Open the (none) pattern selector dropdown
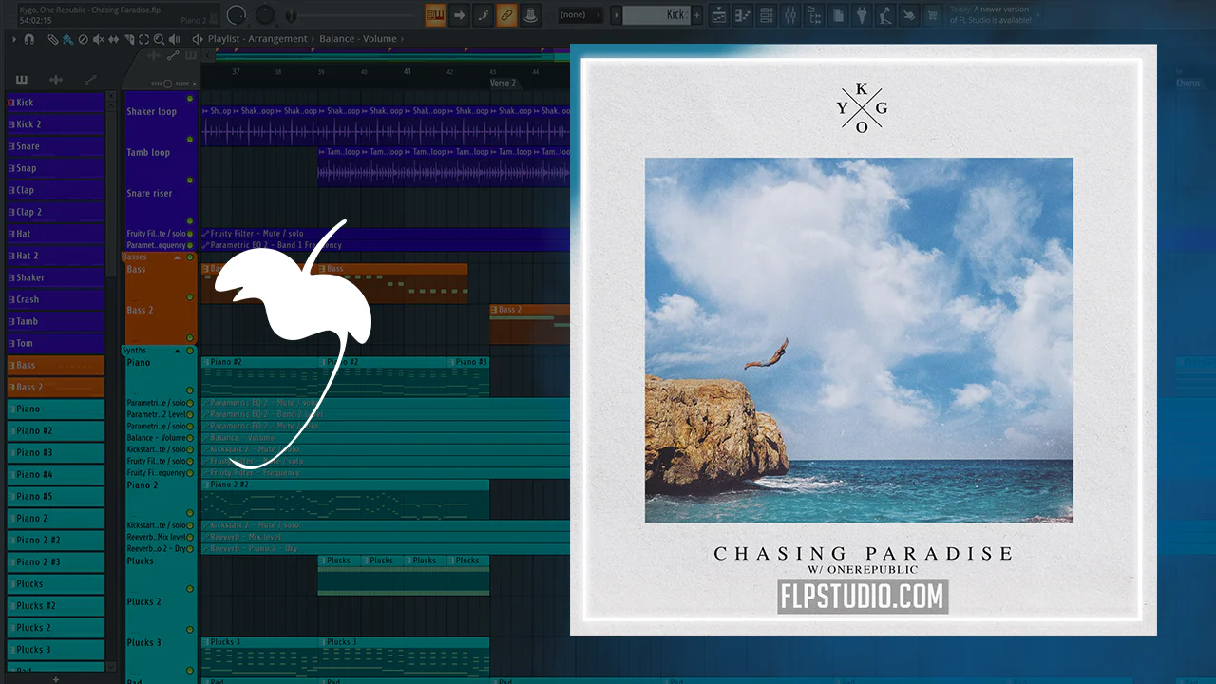1216x684 pixels. (580, 14)
